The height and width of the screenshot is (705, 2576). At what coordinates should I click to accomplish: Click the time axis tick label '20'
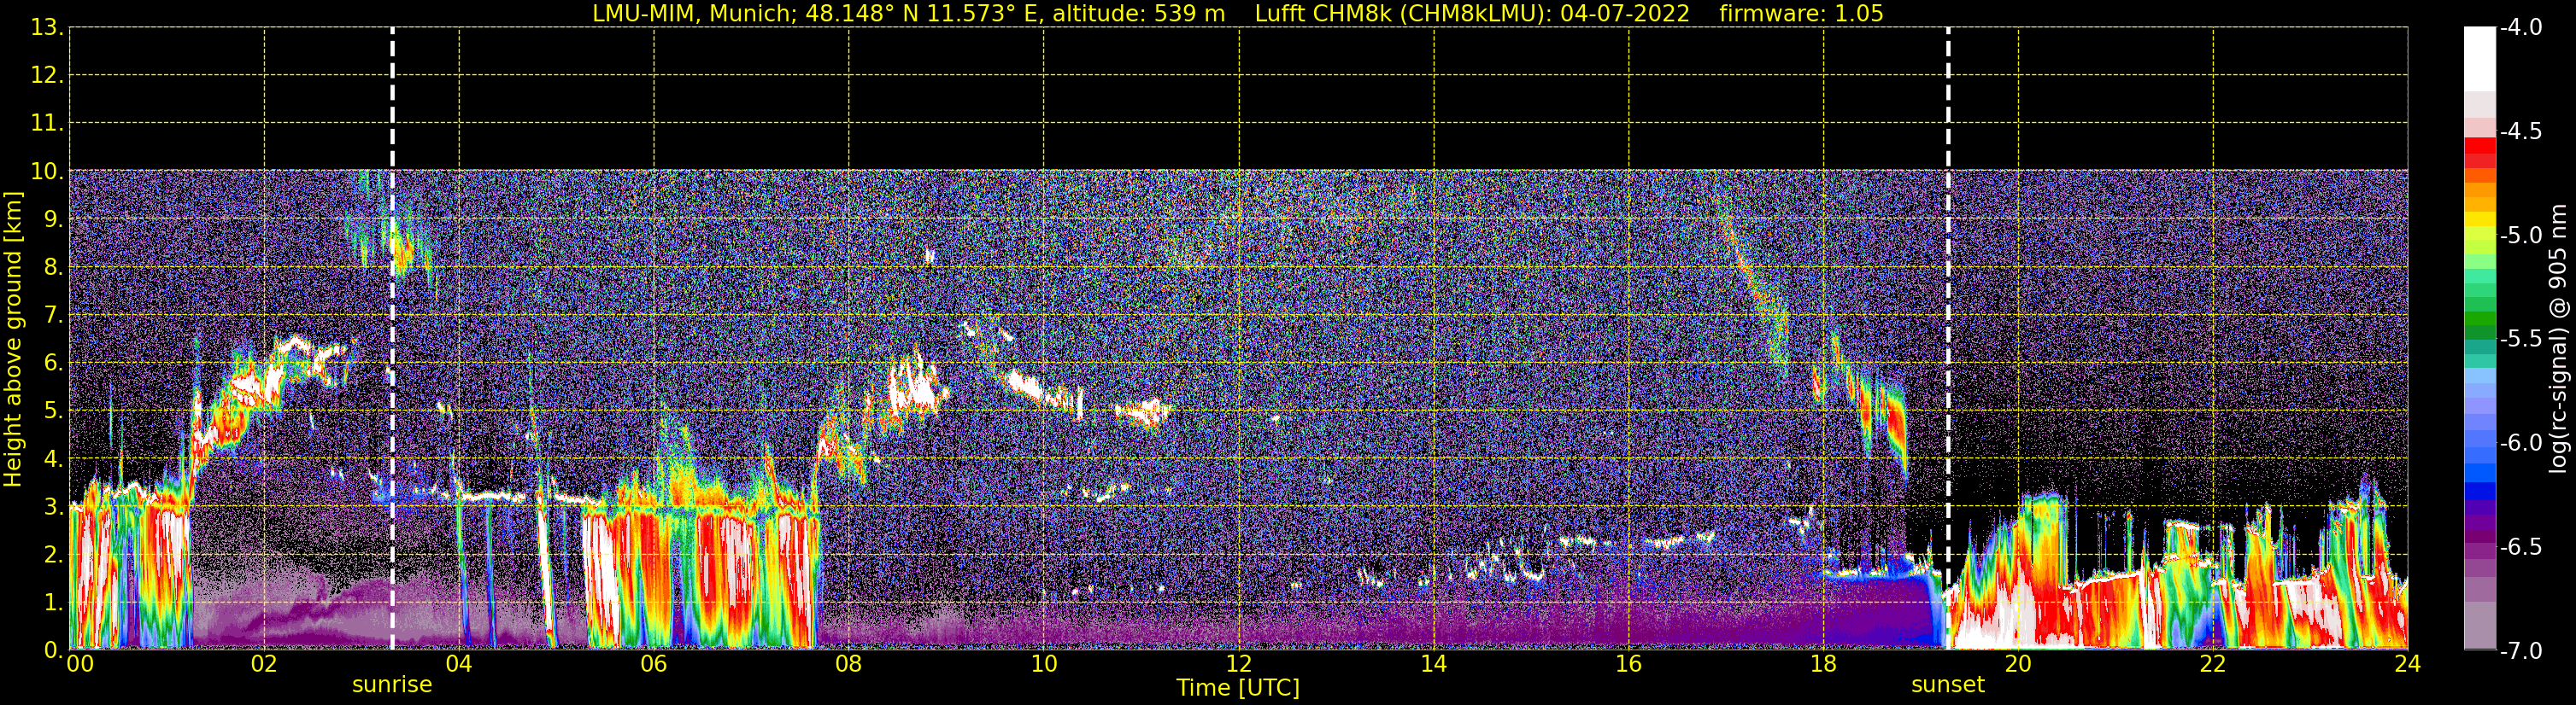[x=2018, y=665]
